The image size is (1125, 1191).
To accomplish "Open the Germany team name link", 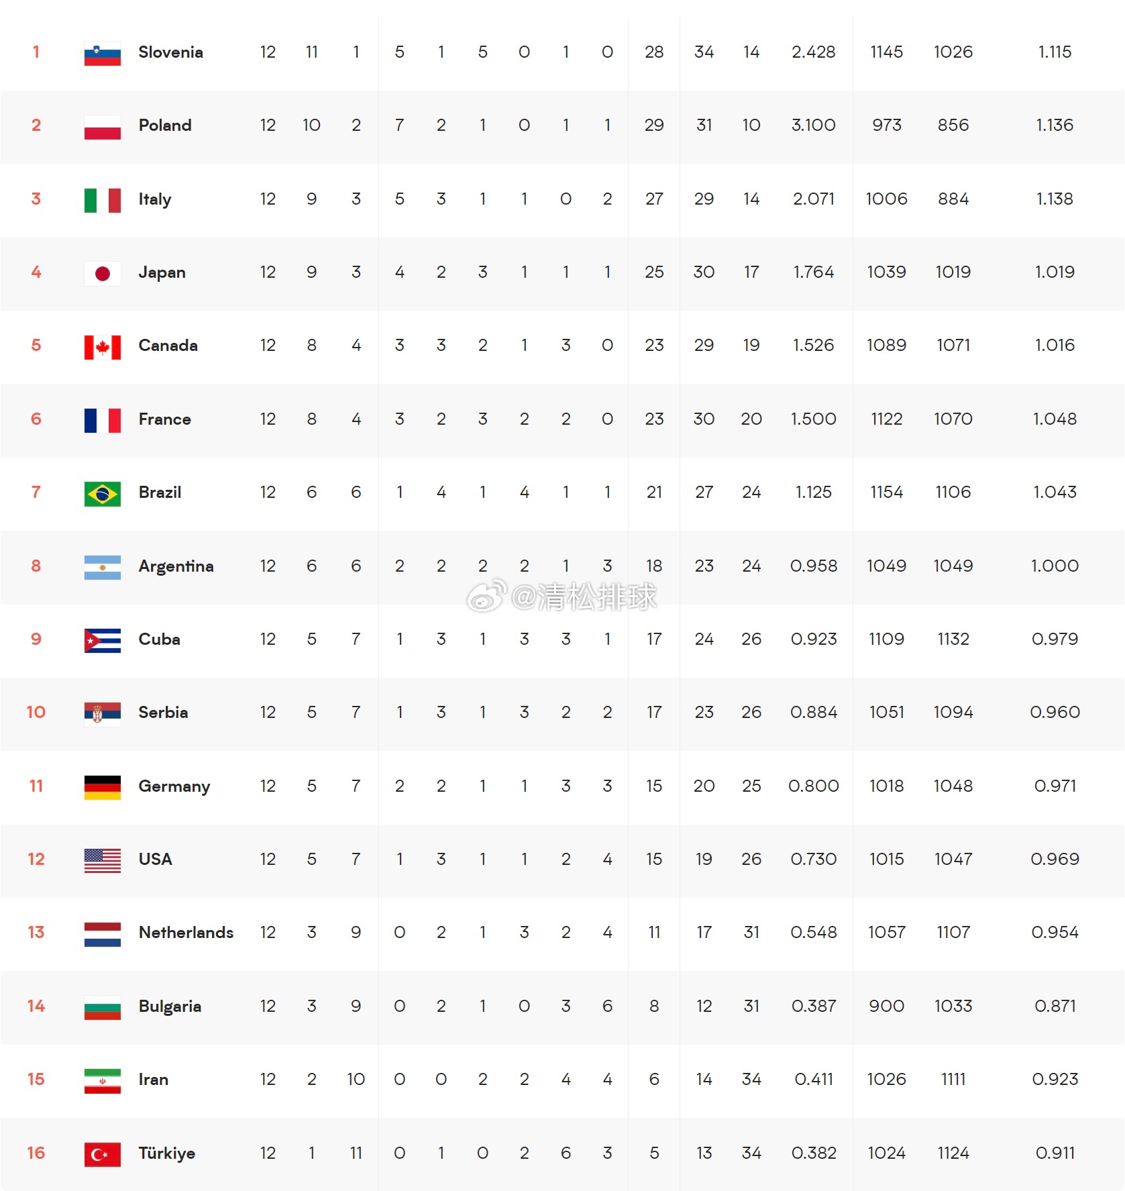I will click(x=174, y=786).
